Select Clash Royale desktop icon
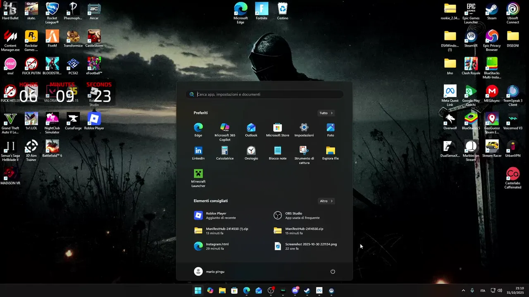Image resolution: width=529 pixels, height=297 pixels. (471, 66)
